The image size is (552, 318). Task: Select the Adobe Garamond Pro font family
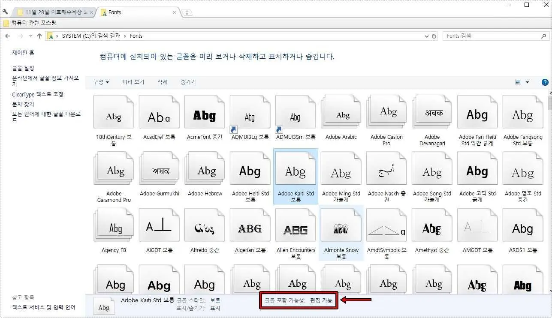[114, 168]
